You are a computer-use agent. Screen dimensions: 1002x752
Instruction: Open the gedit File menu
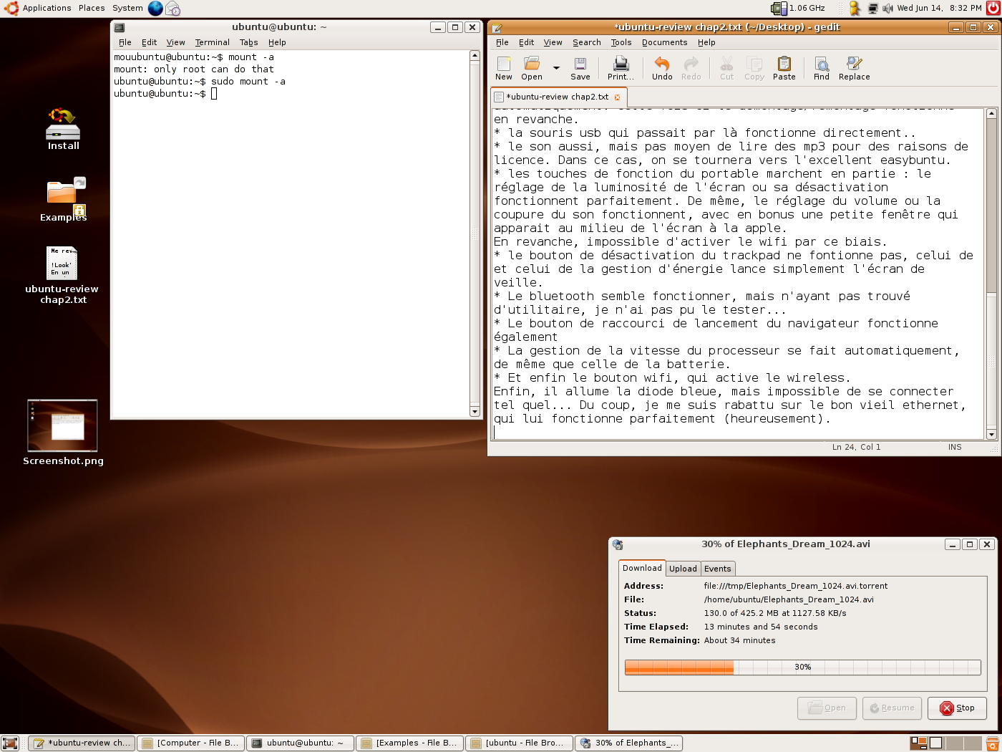coord(502,42)
